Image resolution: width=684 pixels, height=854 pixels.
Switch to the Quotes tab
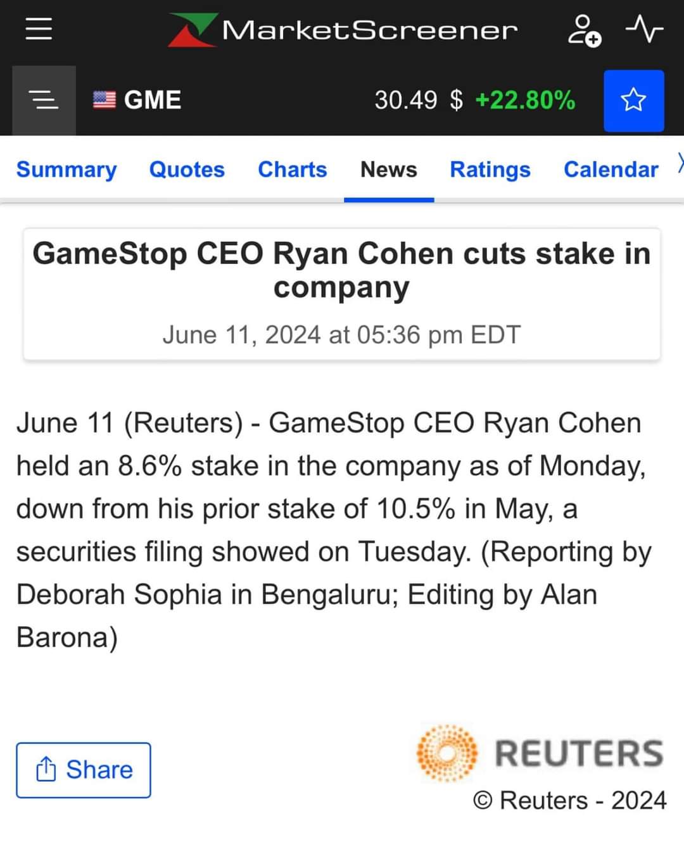(187, 170)
